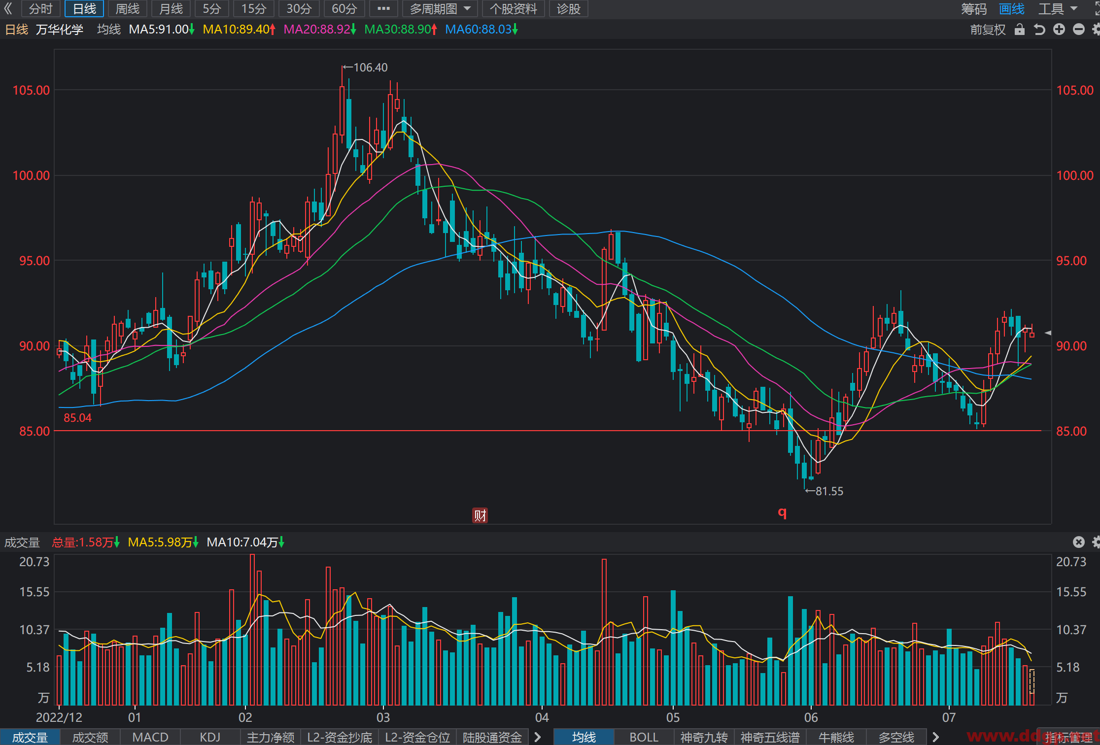Click volume MA5:5.98万 legend
Viewport: 1100px width, 745px height.
point(163,542)
